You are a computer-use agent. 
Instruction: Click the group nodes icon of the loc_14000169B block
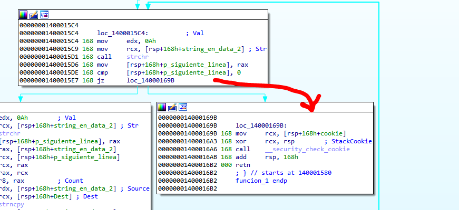(x=183, y=107)
